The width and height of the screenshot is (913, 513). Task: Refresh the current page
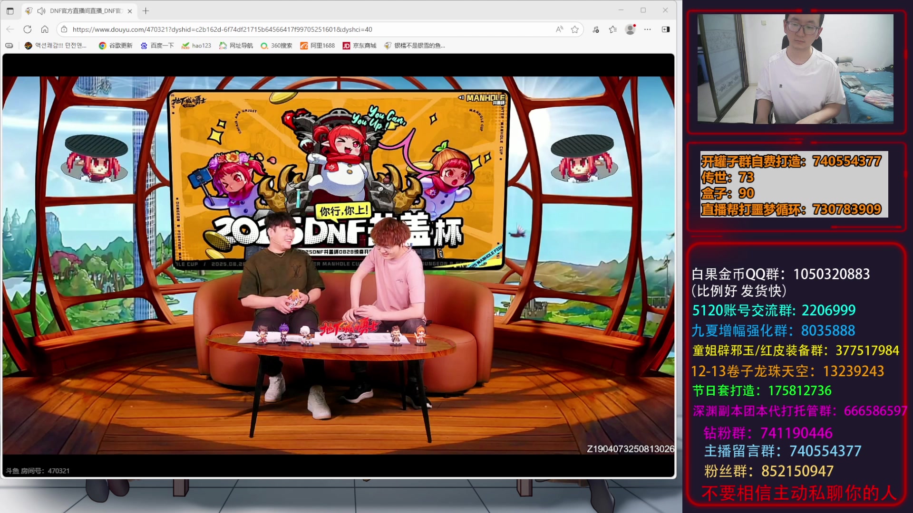point(28,29)
